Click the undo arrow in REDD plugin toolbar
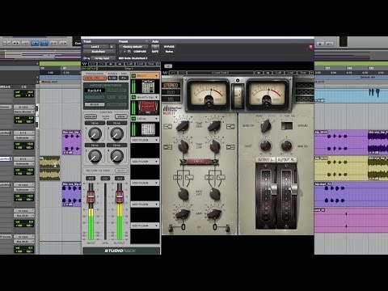 (x=173, y=73)
